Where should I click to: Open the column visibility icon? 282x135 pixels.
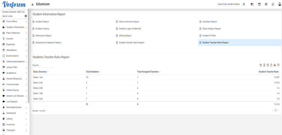click(278, 65)
